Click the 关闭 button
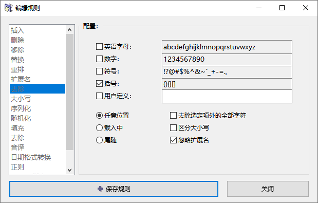The height and width of the screenshot is (203, 318). (x=268, y=189)
